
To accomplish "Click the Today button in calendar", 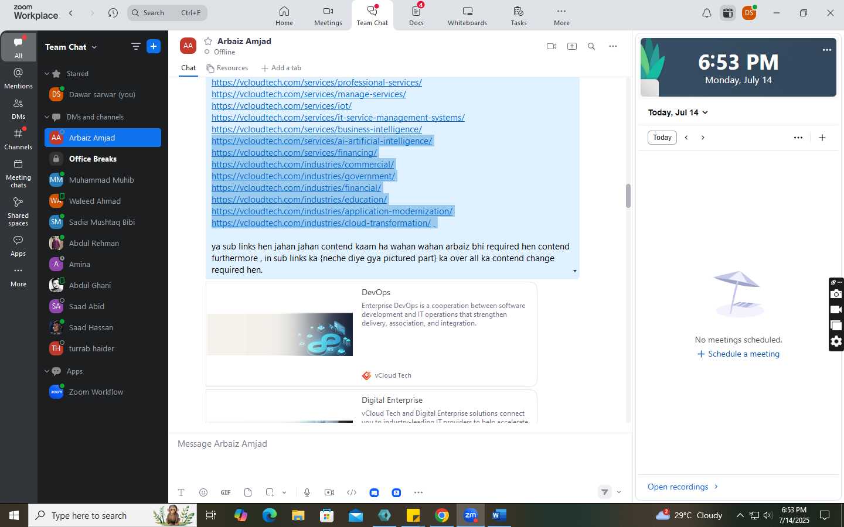I will coord(662,138).
